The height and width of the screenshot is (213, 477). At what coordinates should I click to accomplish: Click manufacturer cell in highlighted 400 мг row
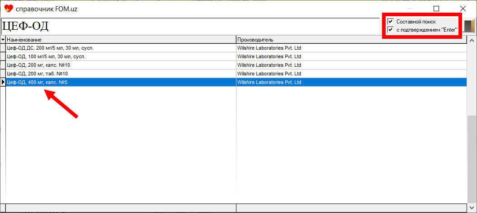(351, 82)
